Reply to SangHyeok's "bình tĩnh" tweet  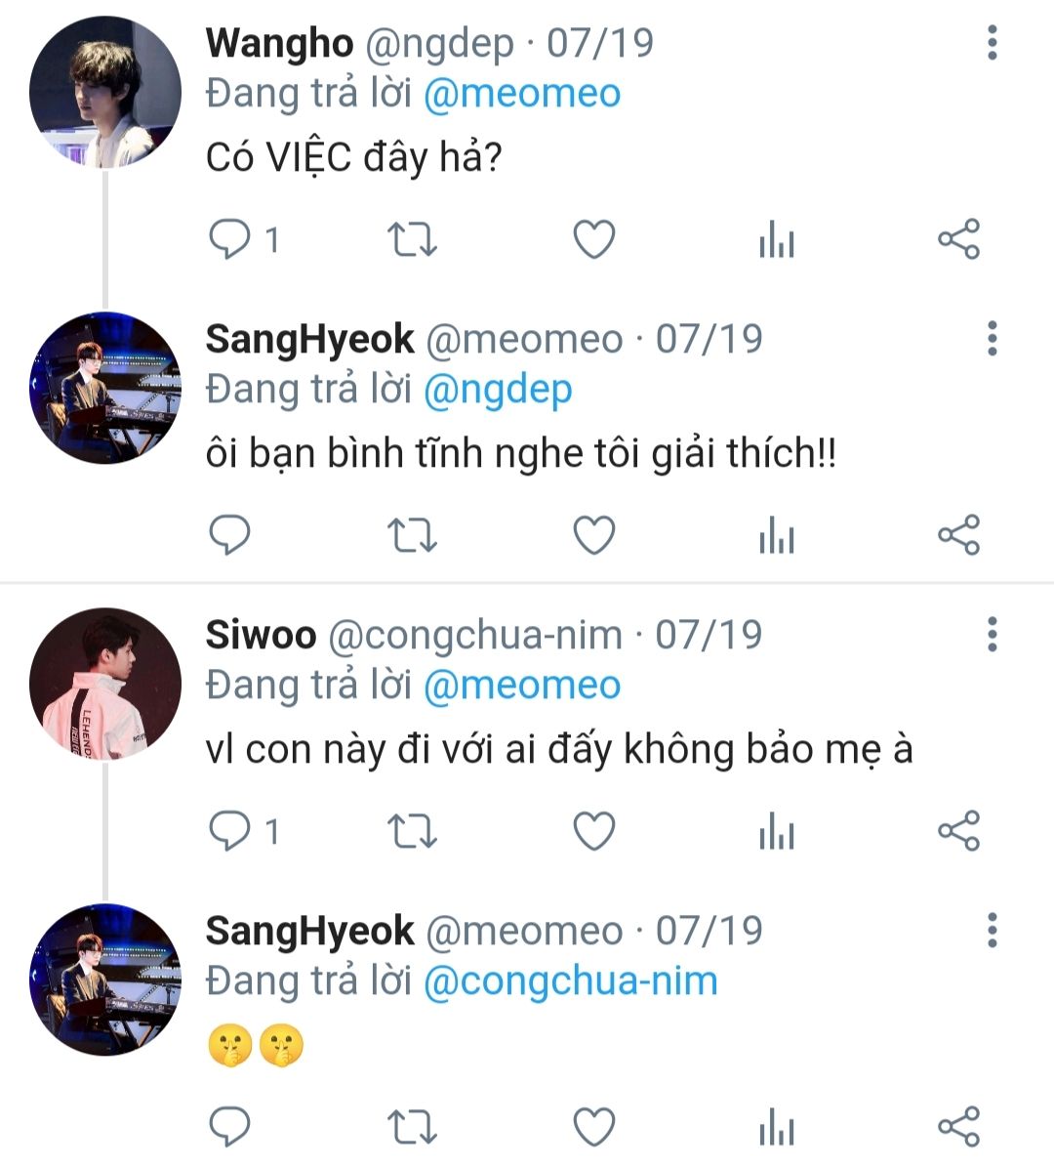231,535
